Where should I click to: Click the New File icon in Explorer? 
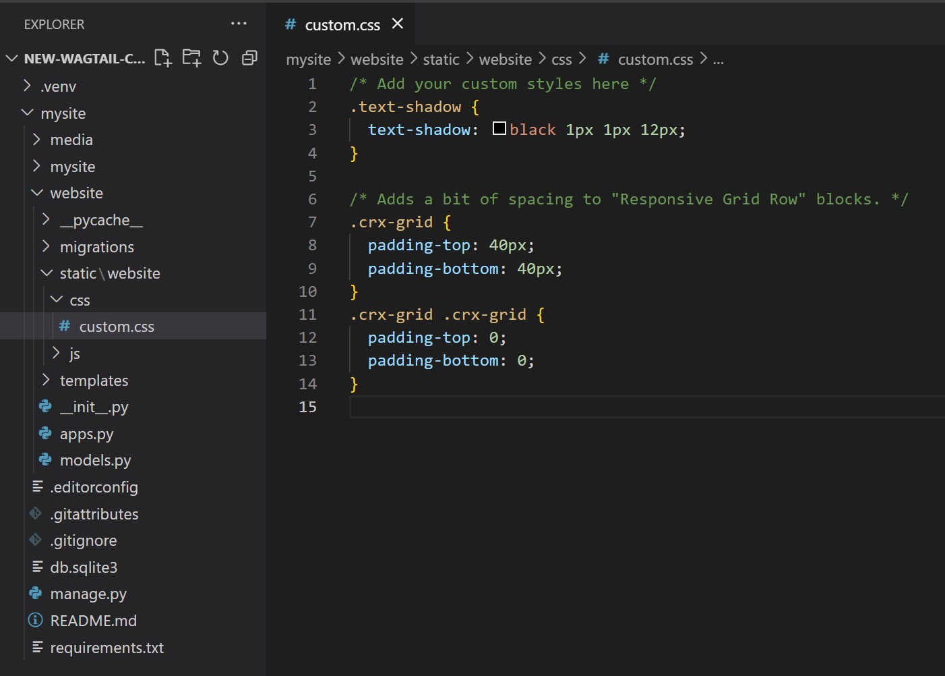coord(162,58)
